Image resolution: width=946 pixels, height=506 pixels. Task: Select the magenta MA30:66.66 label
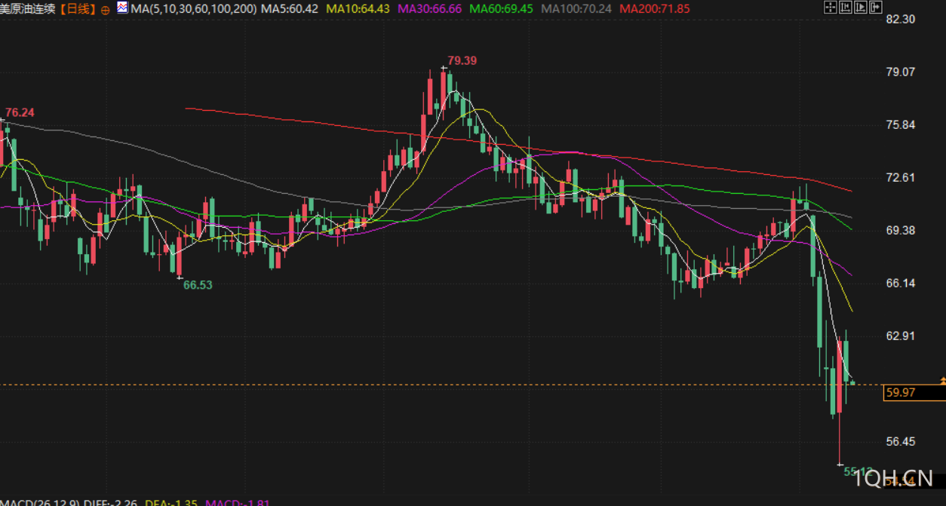point(429,9)
